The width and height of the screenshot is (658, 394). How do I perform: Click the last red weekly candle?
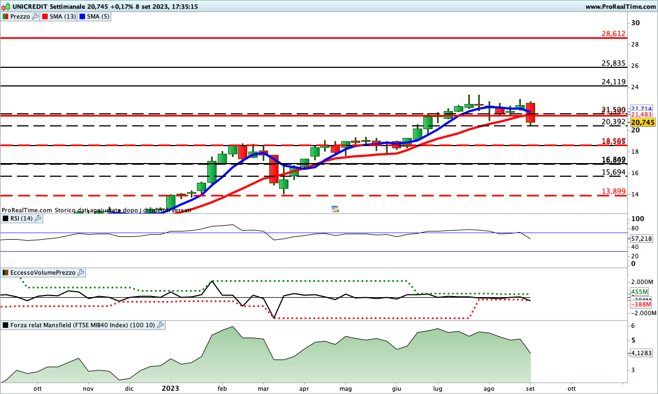(530, 113)
